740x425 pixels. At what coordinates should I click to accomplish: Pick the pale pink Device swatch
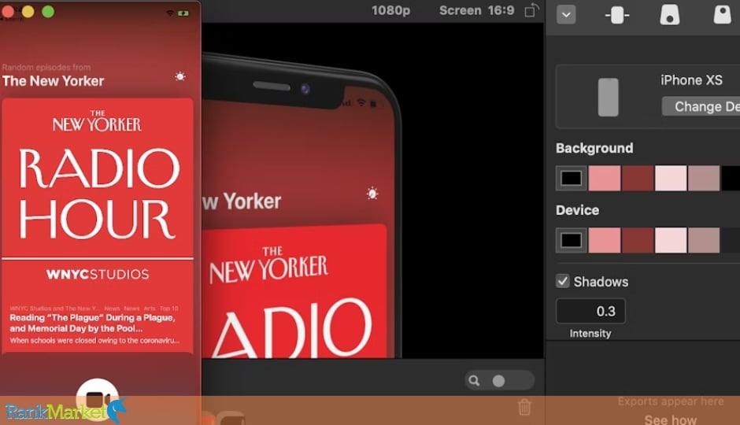[x=671, y=240]
